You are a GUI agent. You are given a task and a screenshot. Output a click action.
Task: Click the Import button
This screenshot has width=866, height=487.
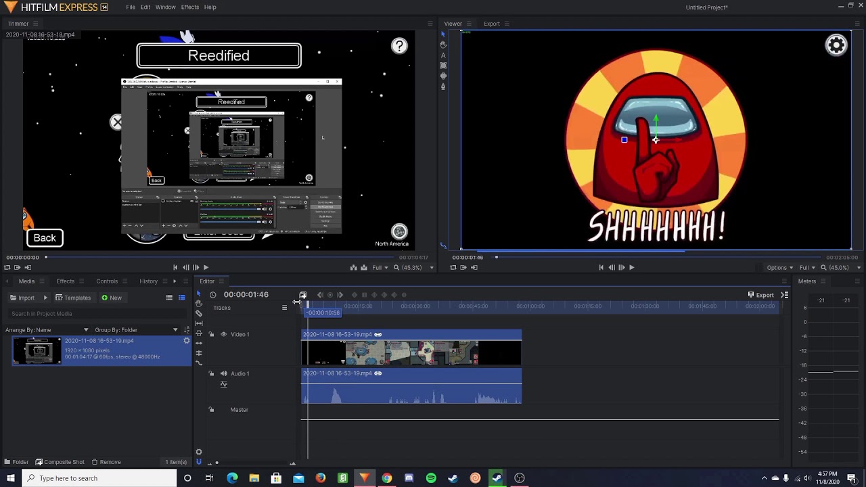pos(22,298)
